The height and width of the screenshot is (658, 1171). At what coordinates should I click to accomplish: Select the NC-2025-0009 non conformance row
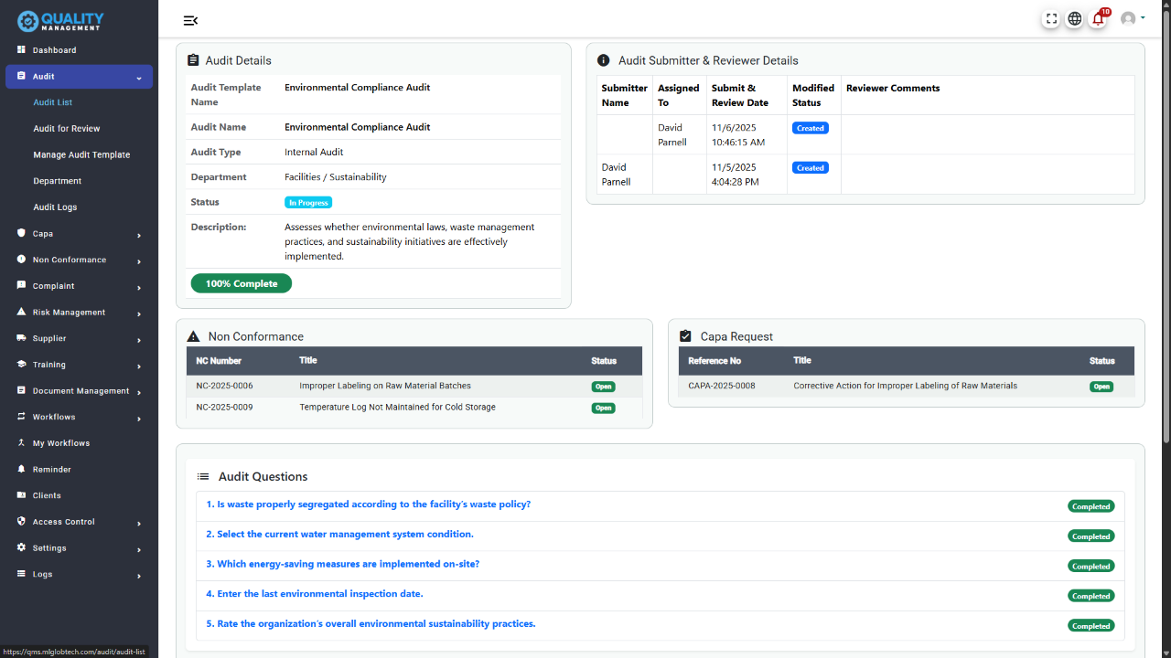coord(397,408)
